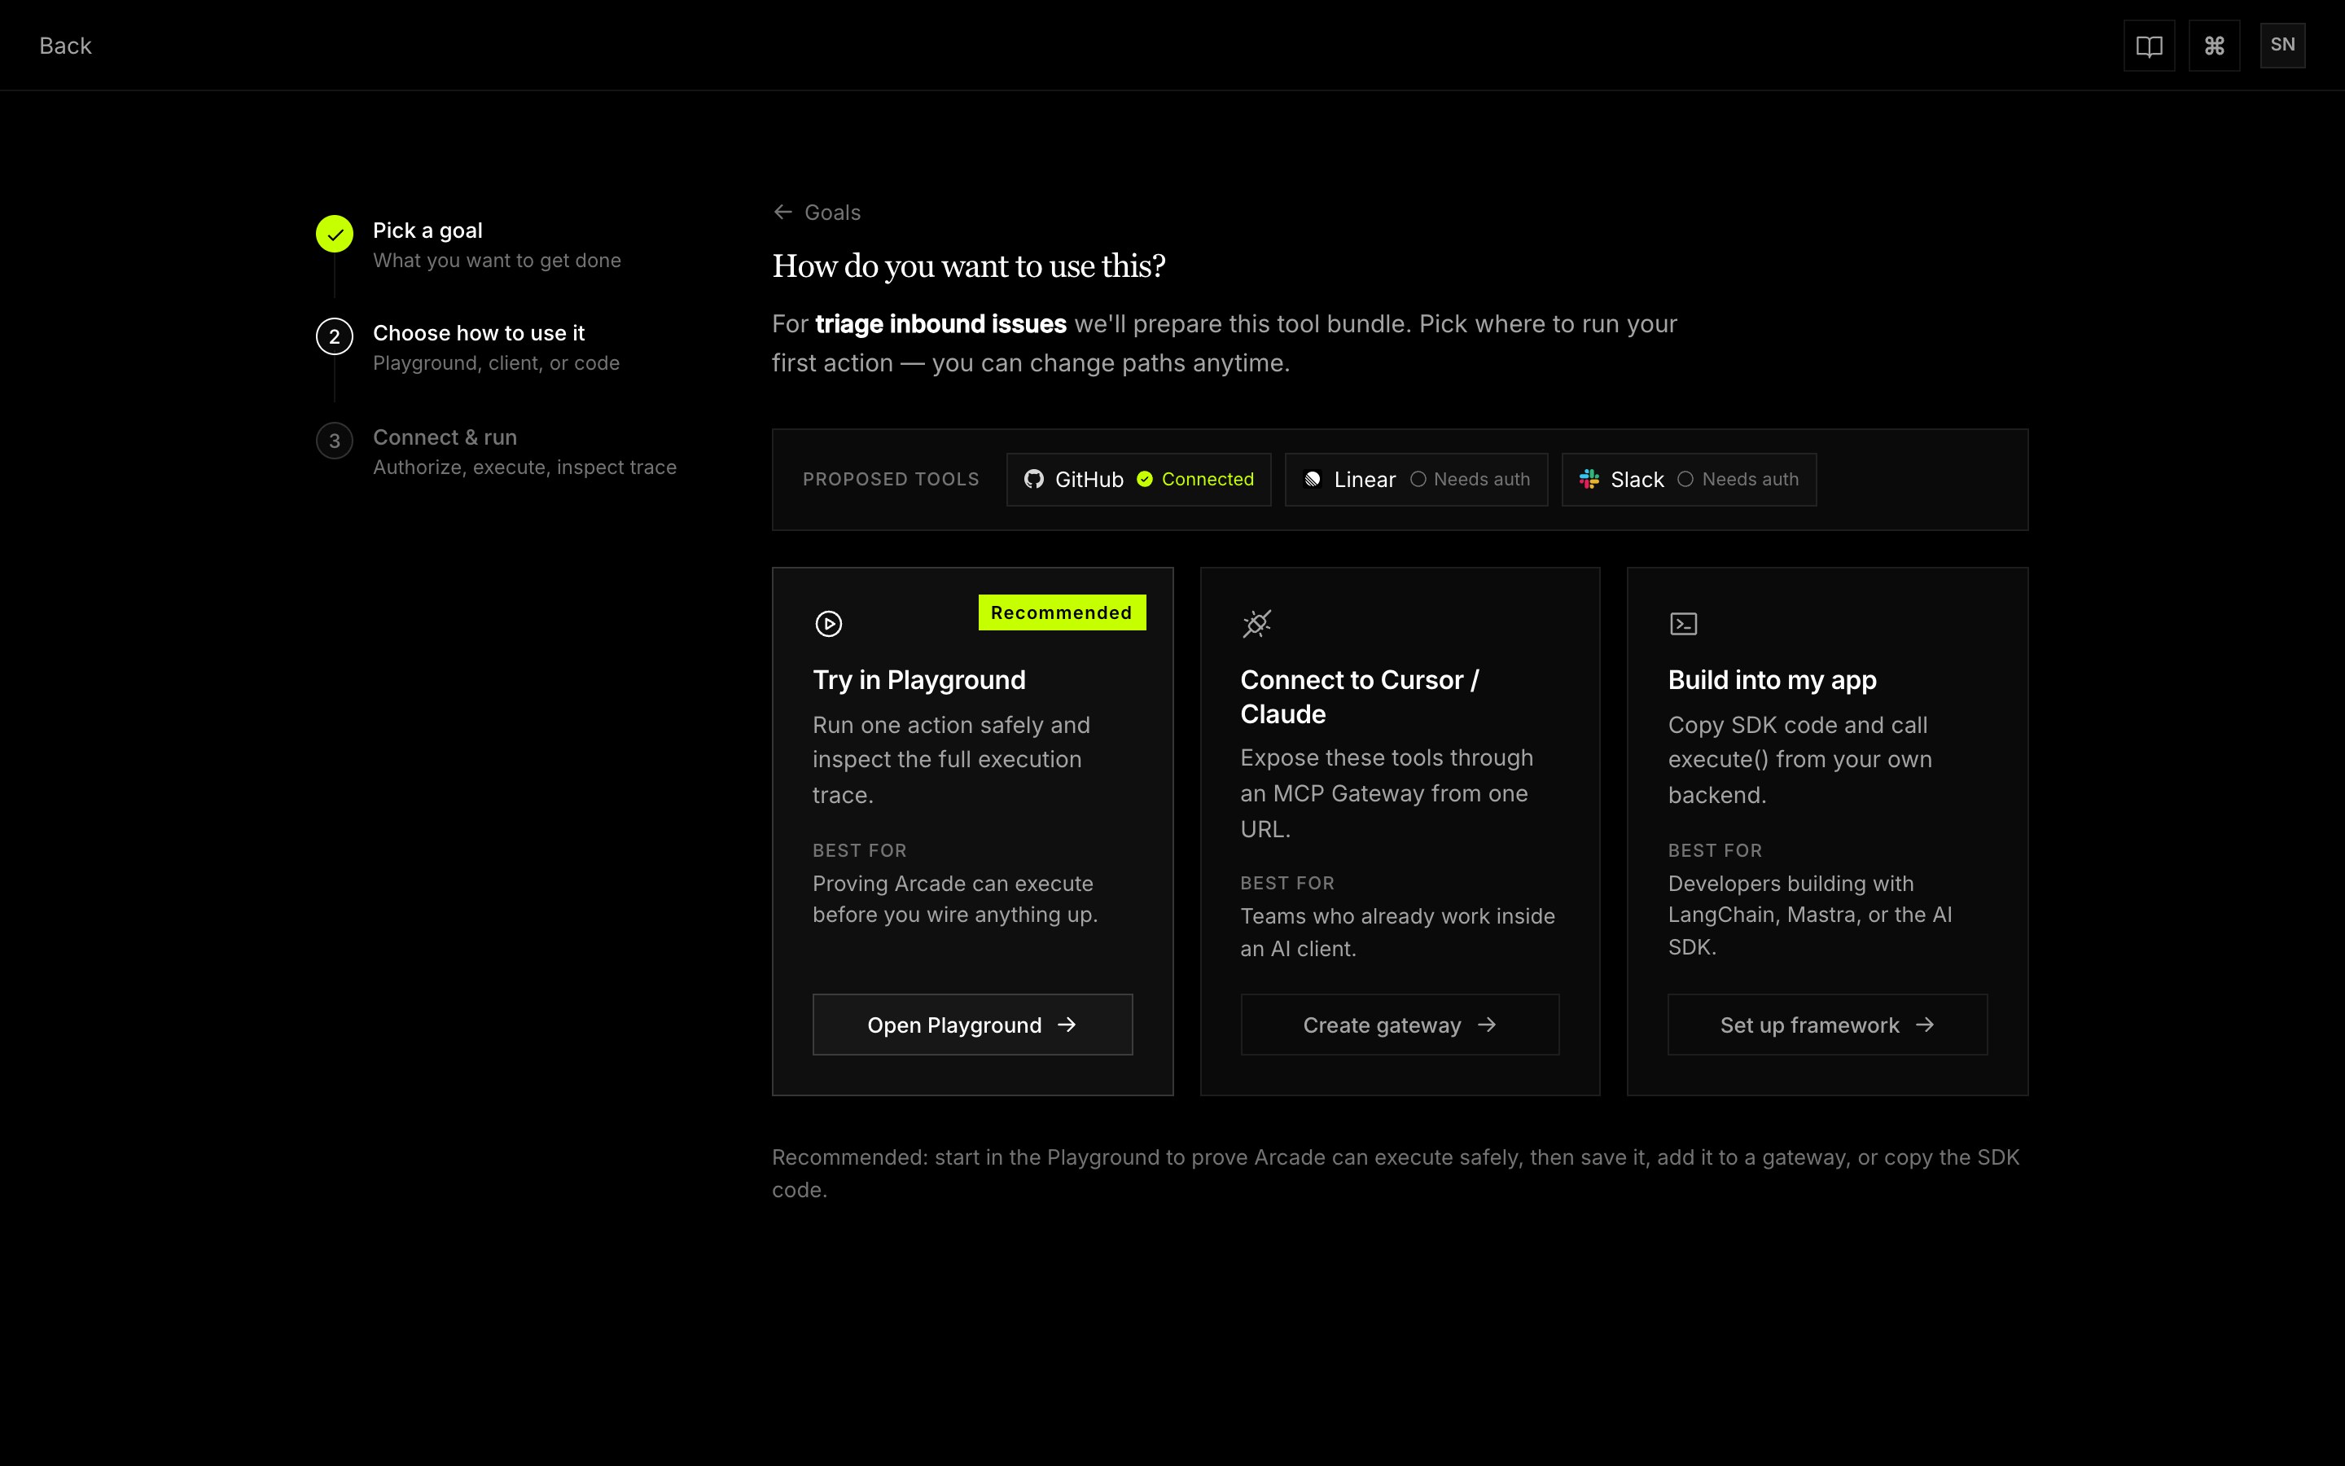Click the Create gateway button
This screenshot has width=2345, height=1466.
point(1399,1025)
